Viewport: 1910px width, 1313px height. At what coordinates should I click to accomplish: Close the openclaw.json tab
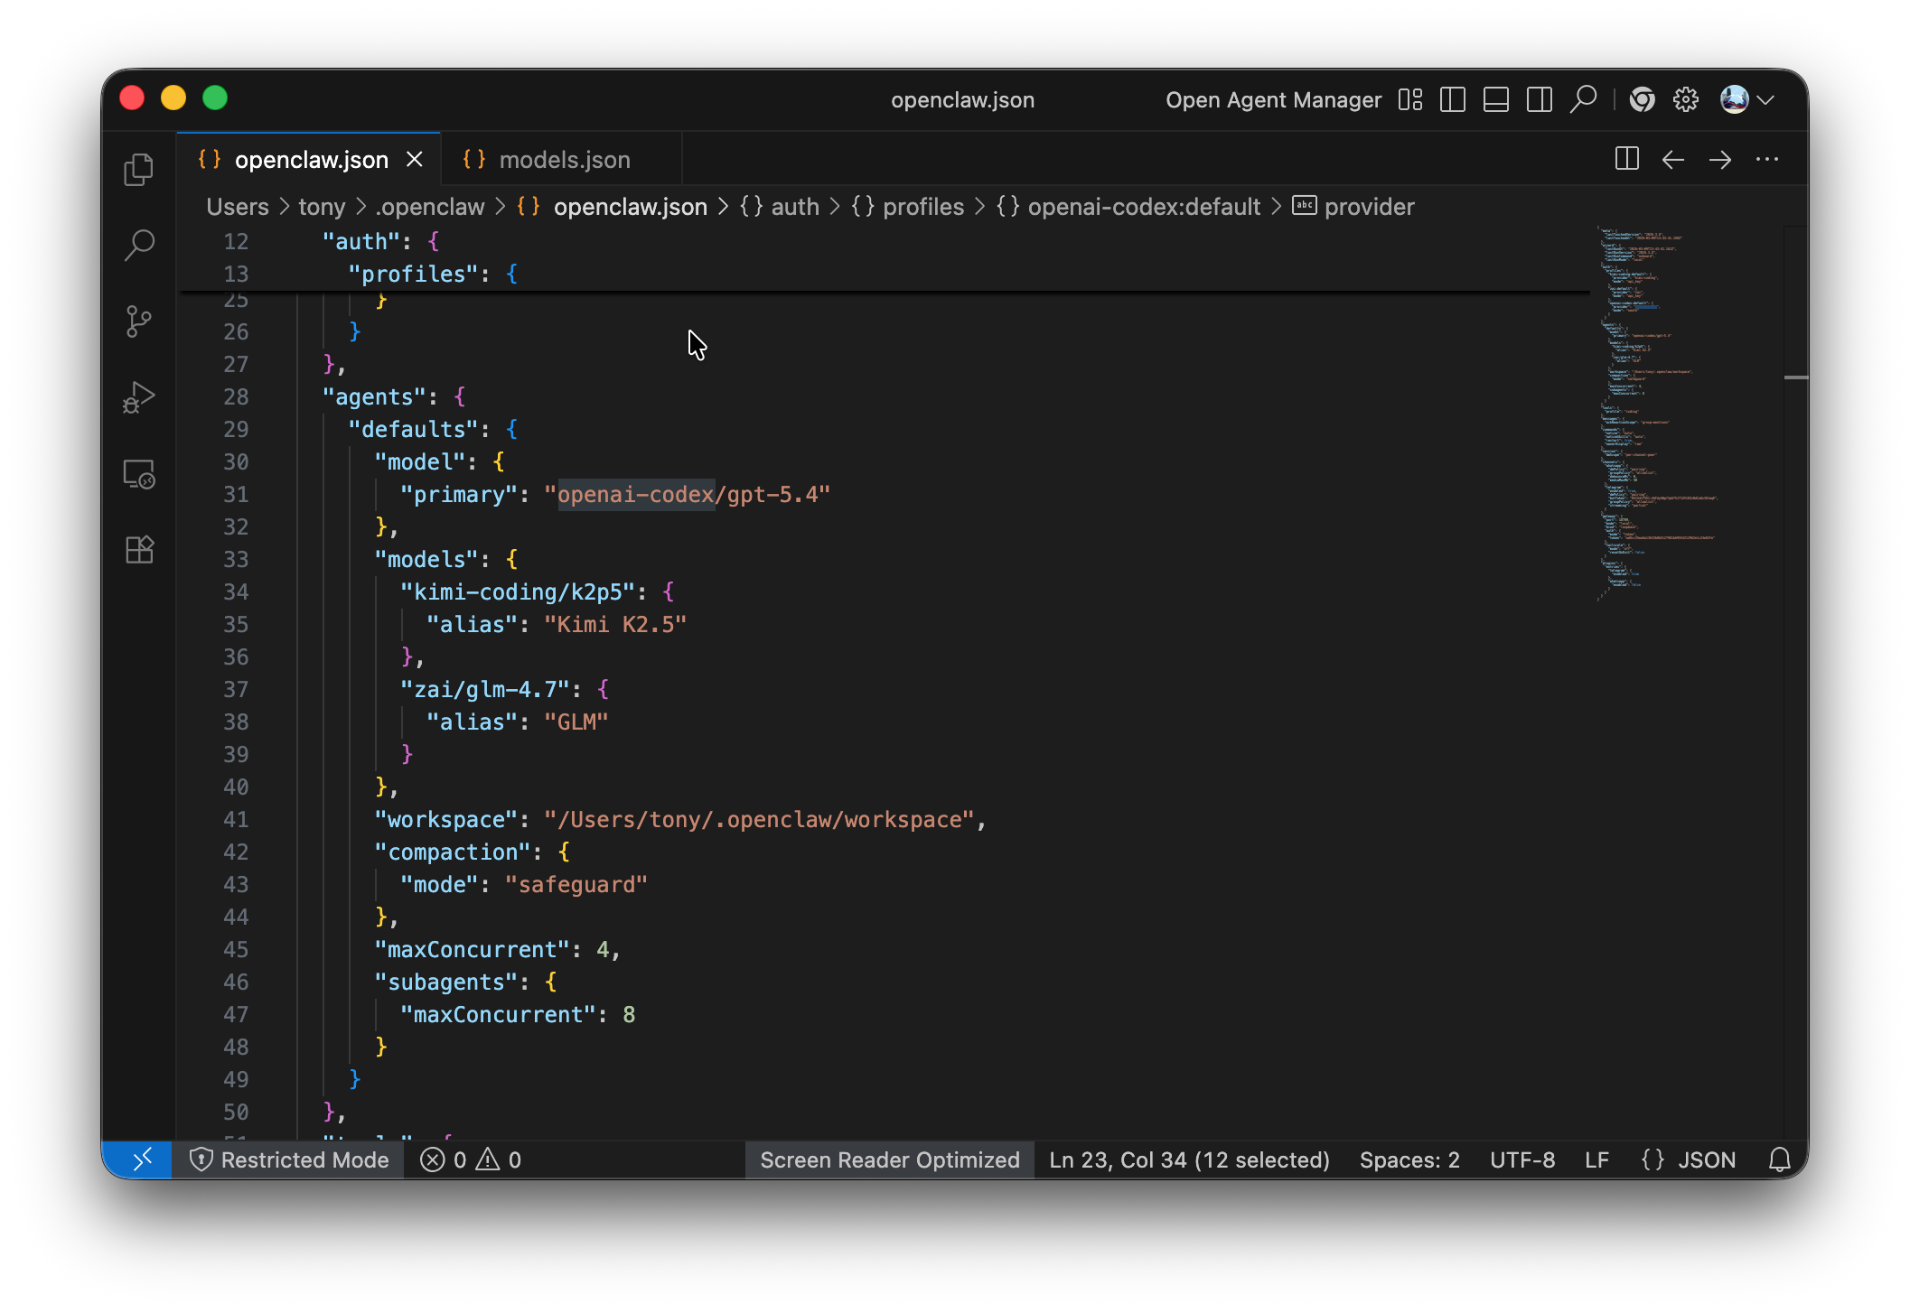(415, 160)
